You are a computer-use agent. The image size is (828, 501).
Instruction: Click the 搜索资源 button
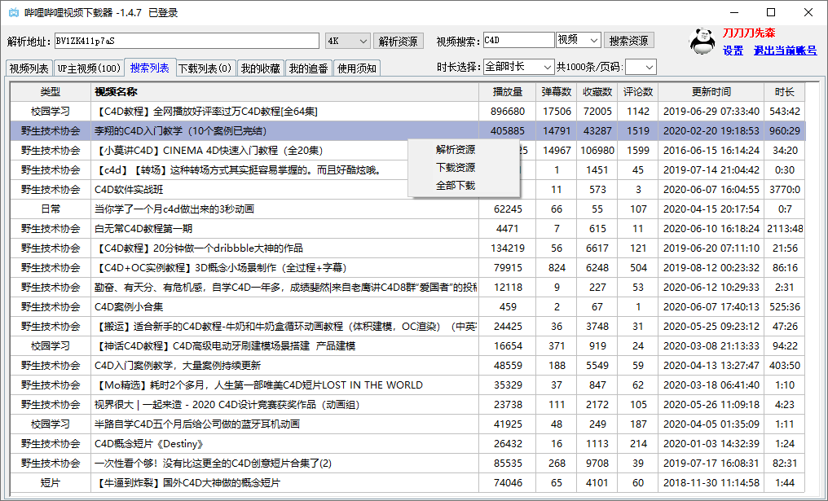point(629,41)
